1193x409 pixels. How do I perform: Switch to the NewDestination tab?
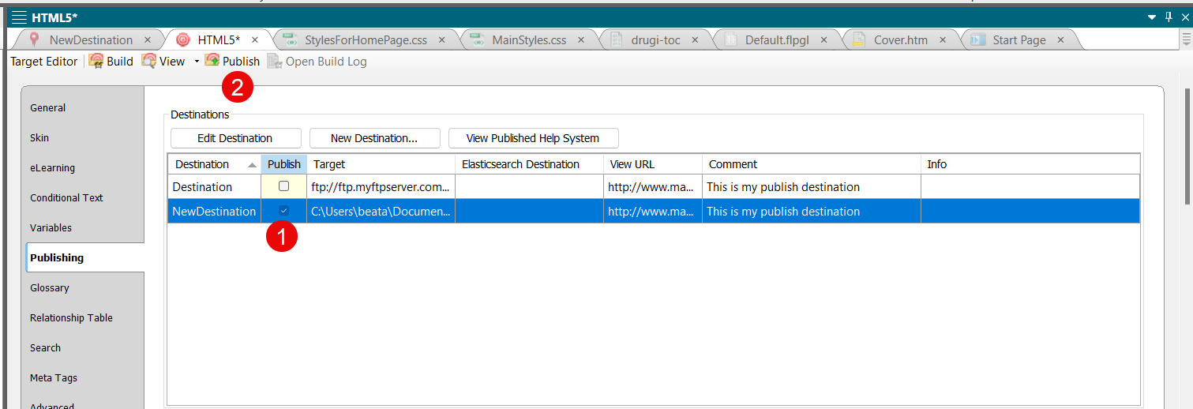pos(91,39)
